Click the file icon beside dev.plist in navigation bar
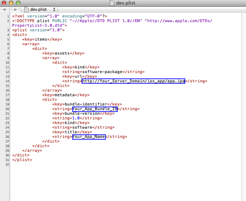Screen dimensions: 246x201 click(x=27, y=9)
